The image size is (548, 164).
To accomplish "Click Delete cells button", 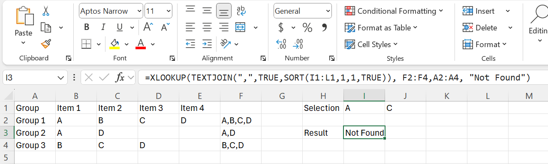I will pyautogui.click(x=480, y=28).
